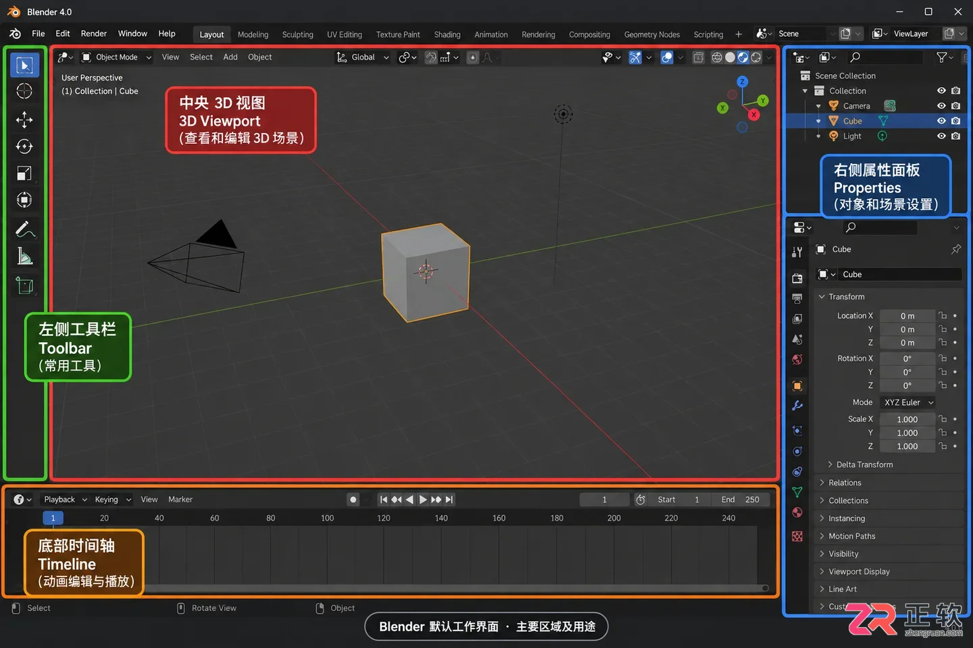Open the Render menu

pos(94,34)
